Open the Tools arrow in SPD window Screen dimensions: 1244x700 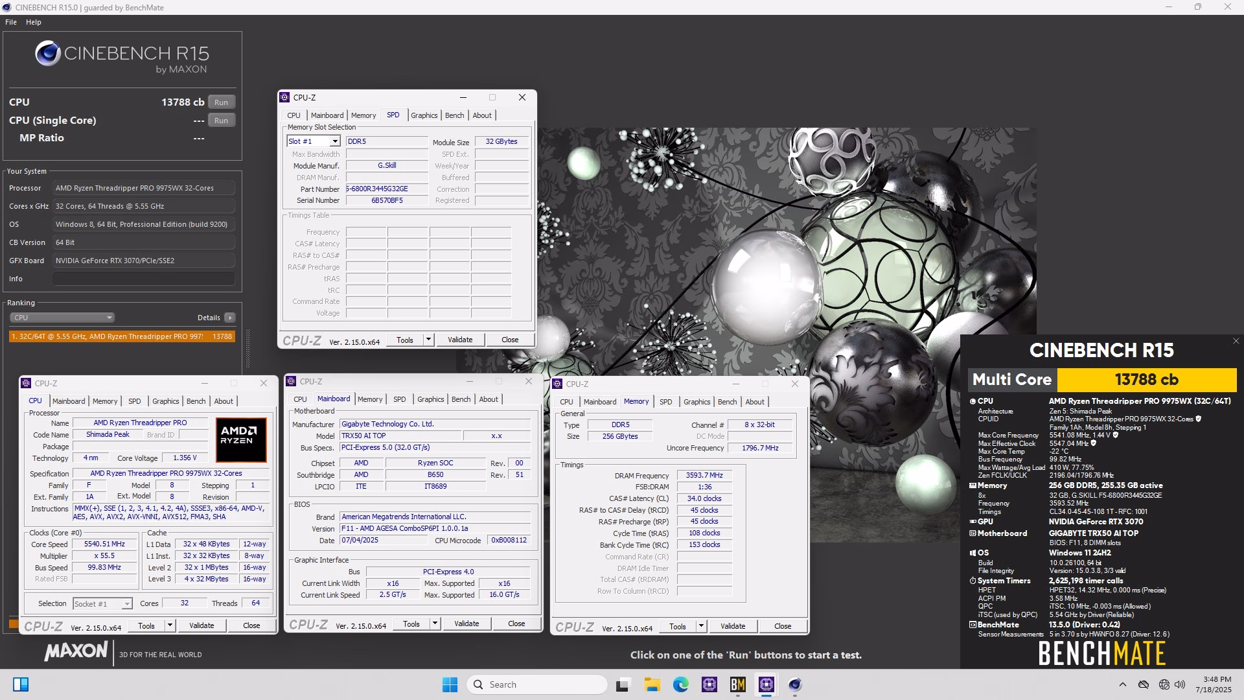(428, 340)
